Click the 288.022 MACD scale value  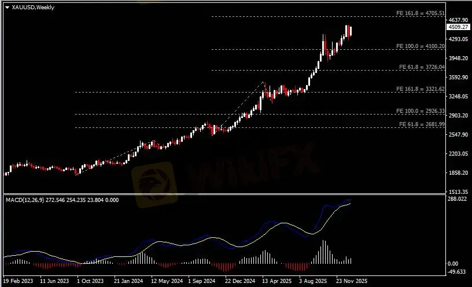point(457,199)
